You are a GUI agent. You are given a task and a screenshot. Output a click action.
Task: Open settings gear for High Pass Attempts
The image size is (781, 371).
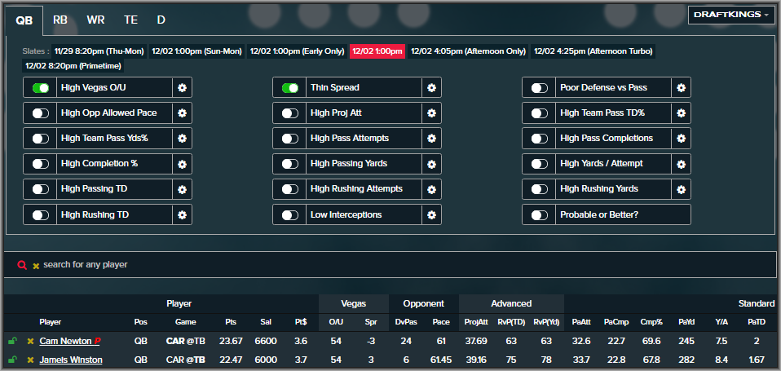(432, 139)
